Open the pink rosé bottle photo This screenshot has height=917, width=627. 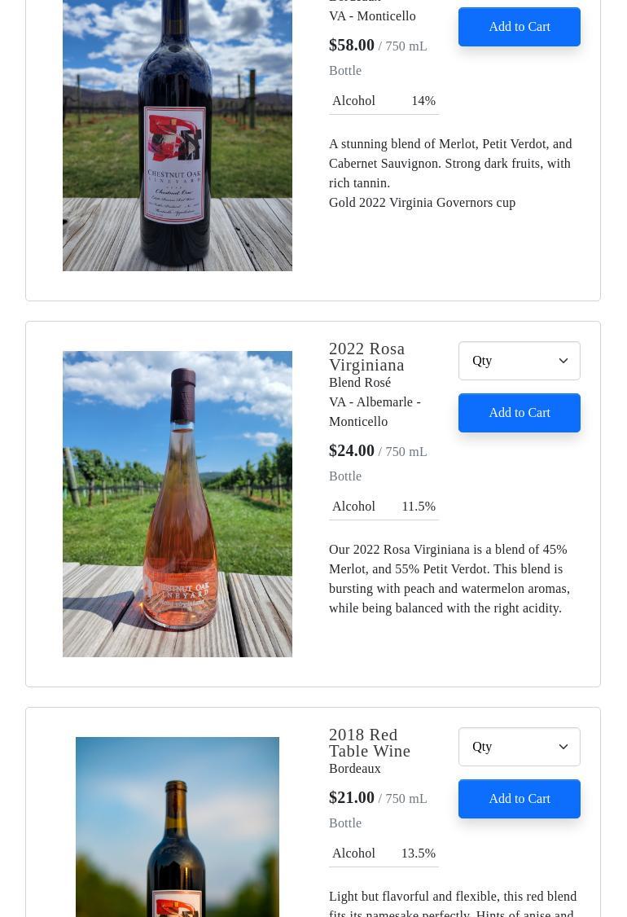178,503
